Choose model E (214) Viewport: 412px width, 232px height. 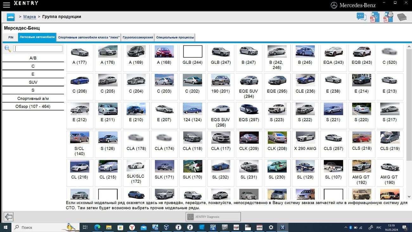[x=362, y=86]
